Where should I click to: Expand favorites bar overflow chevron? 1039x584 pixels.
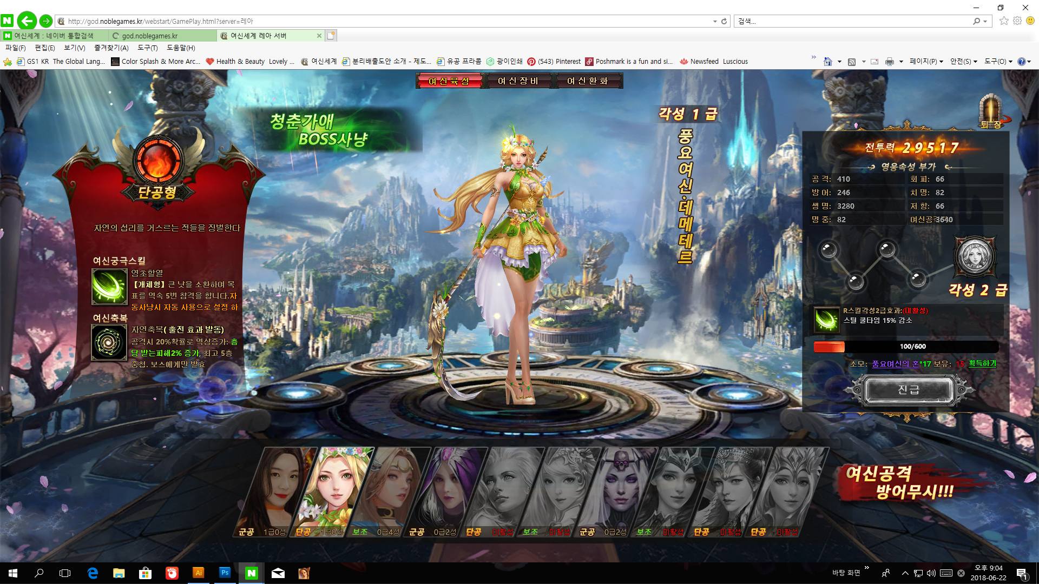coord(813,57)
